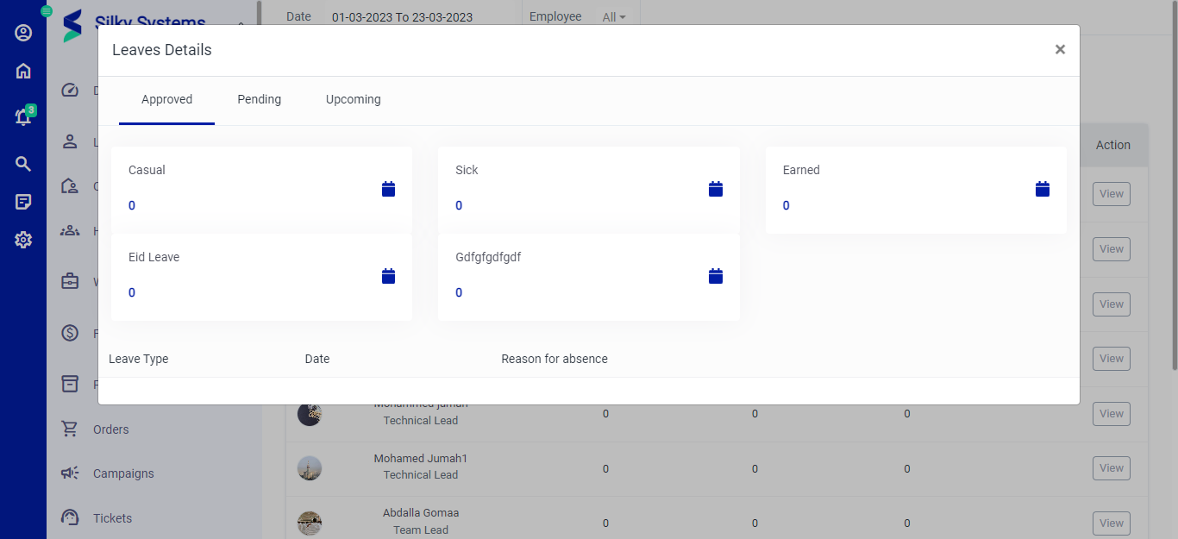Click the search magnifier icon in the sidebar
The image size is (1178, 539).
tap(23, 164)
